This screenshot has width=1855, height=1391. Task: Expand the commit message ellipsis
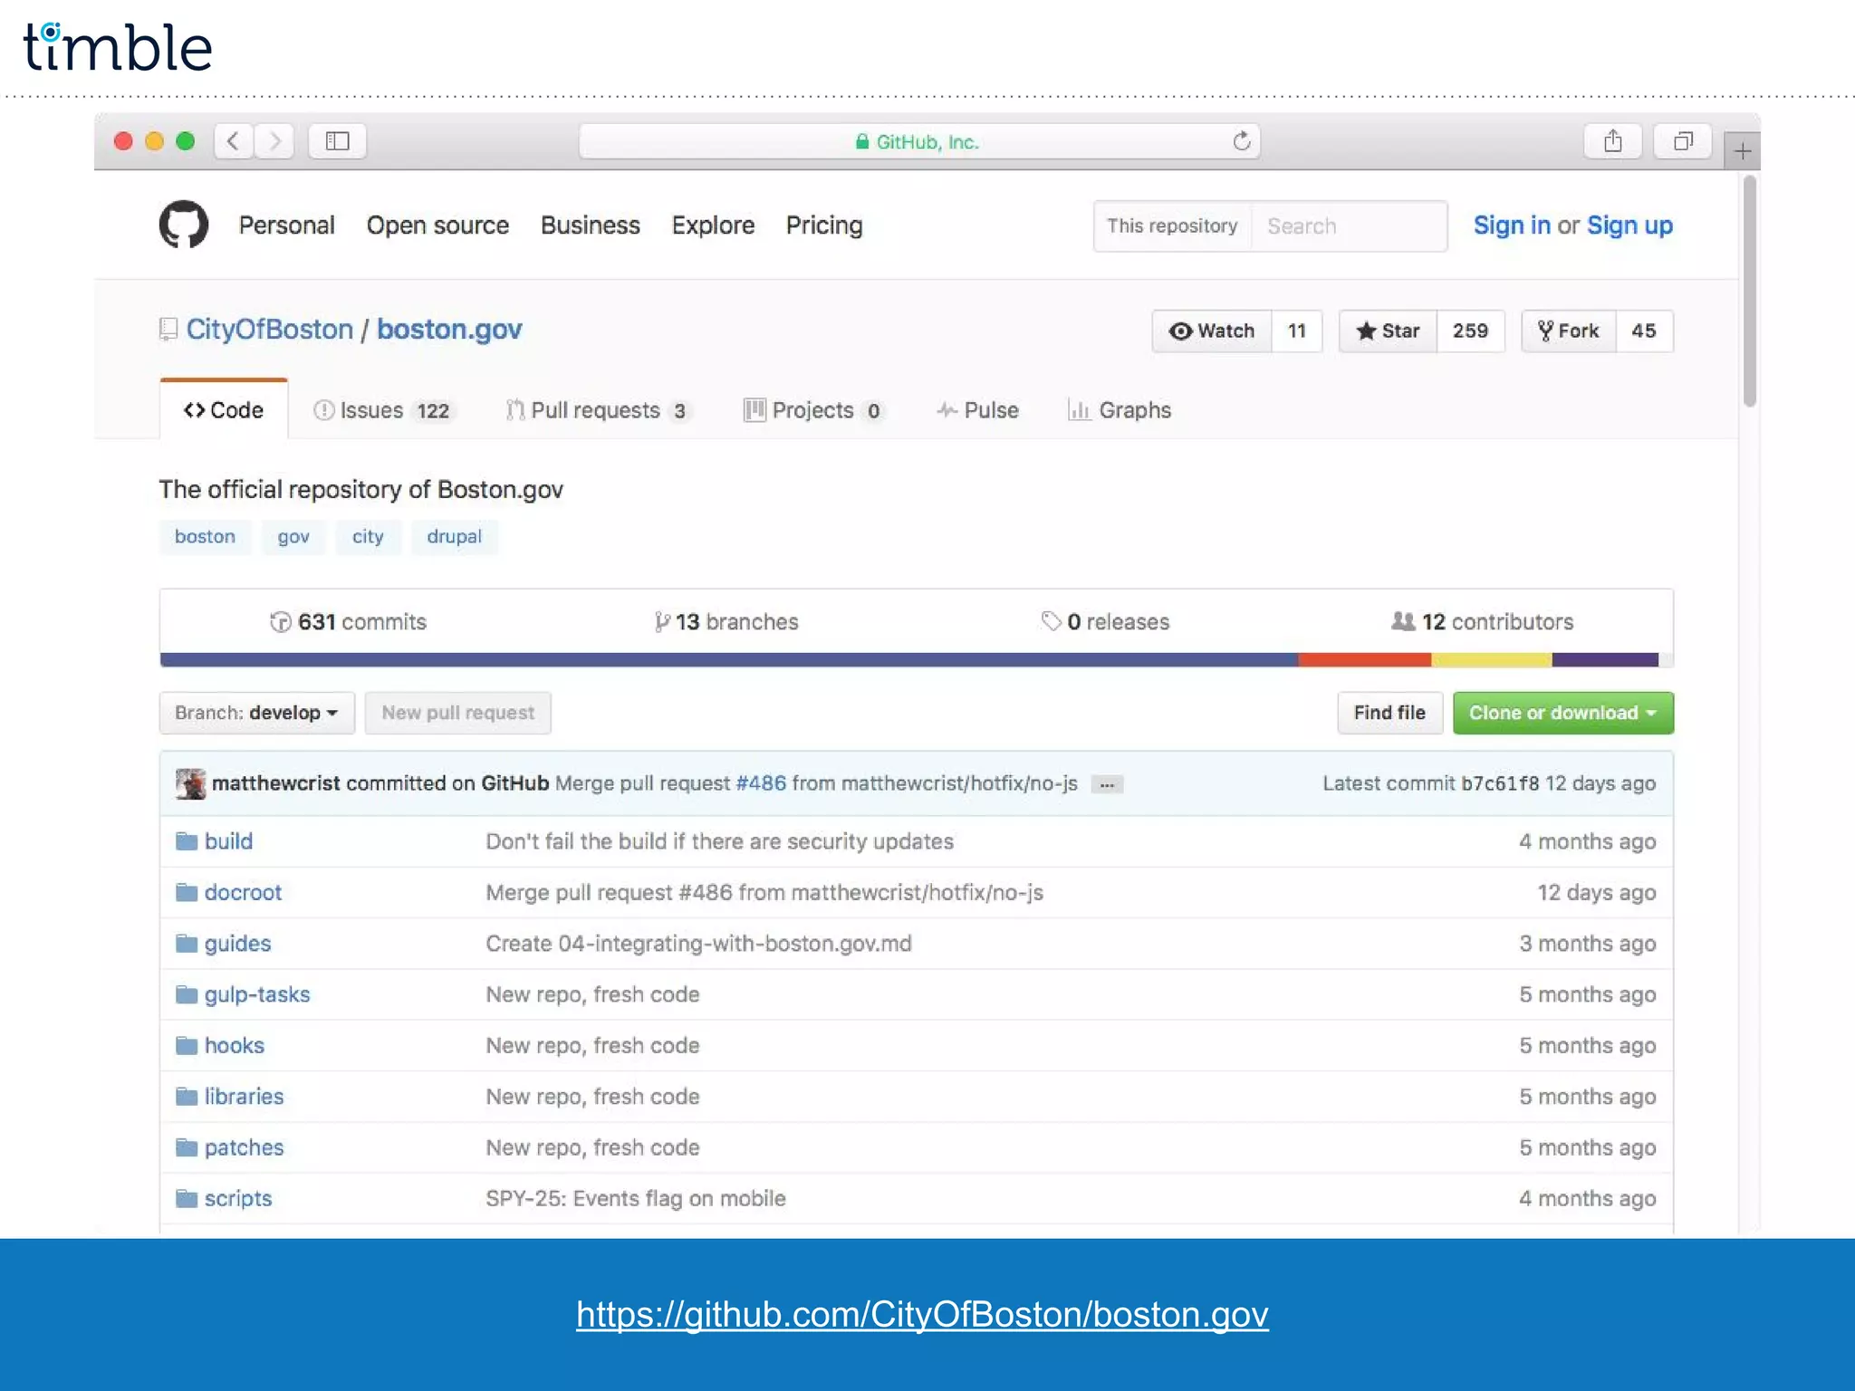click(x=1107, y=785)
